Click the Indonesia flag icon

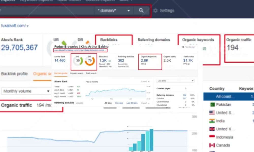point(212,137)
